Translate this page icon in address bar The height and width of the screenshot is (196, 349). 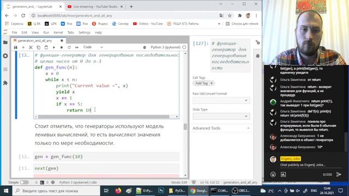click(x=221, y=16)
